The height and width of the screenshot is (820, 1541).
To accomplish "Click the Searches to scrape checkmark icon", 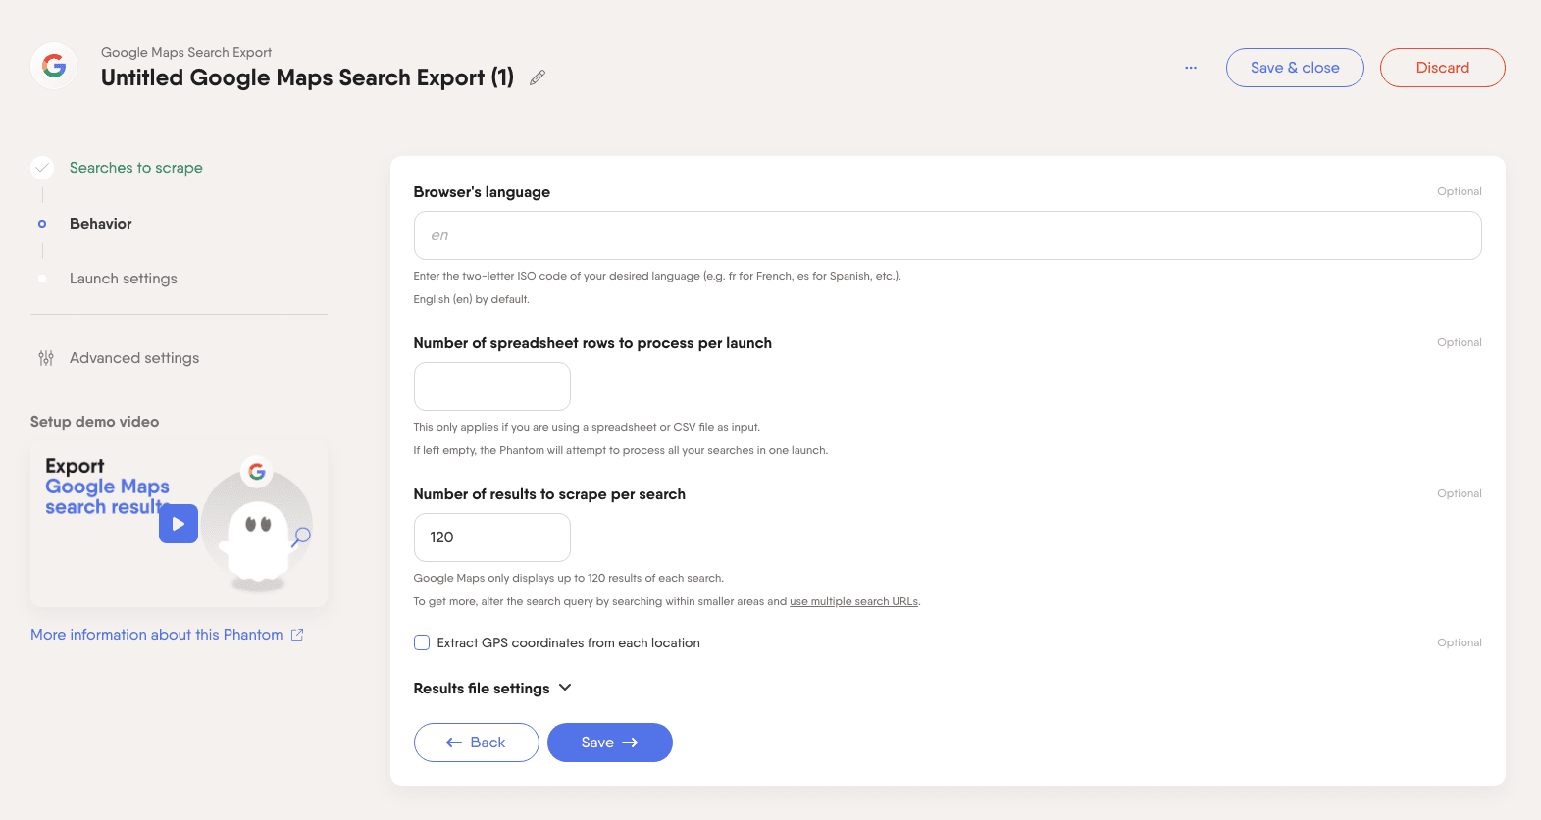I will click(42, 168).
